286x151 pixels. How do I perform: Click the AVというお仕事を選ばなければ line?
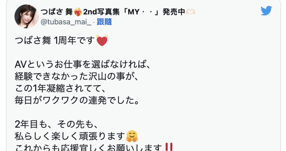(x=83, y=64)
